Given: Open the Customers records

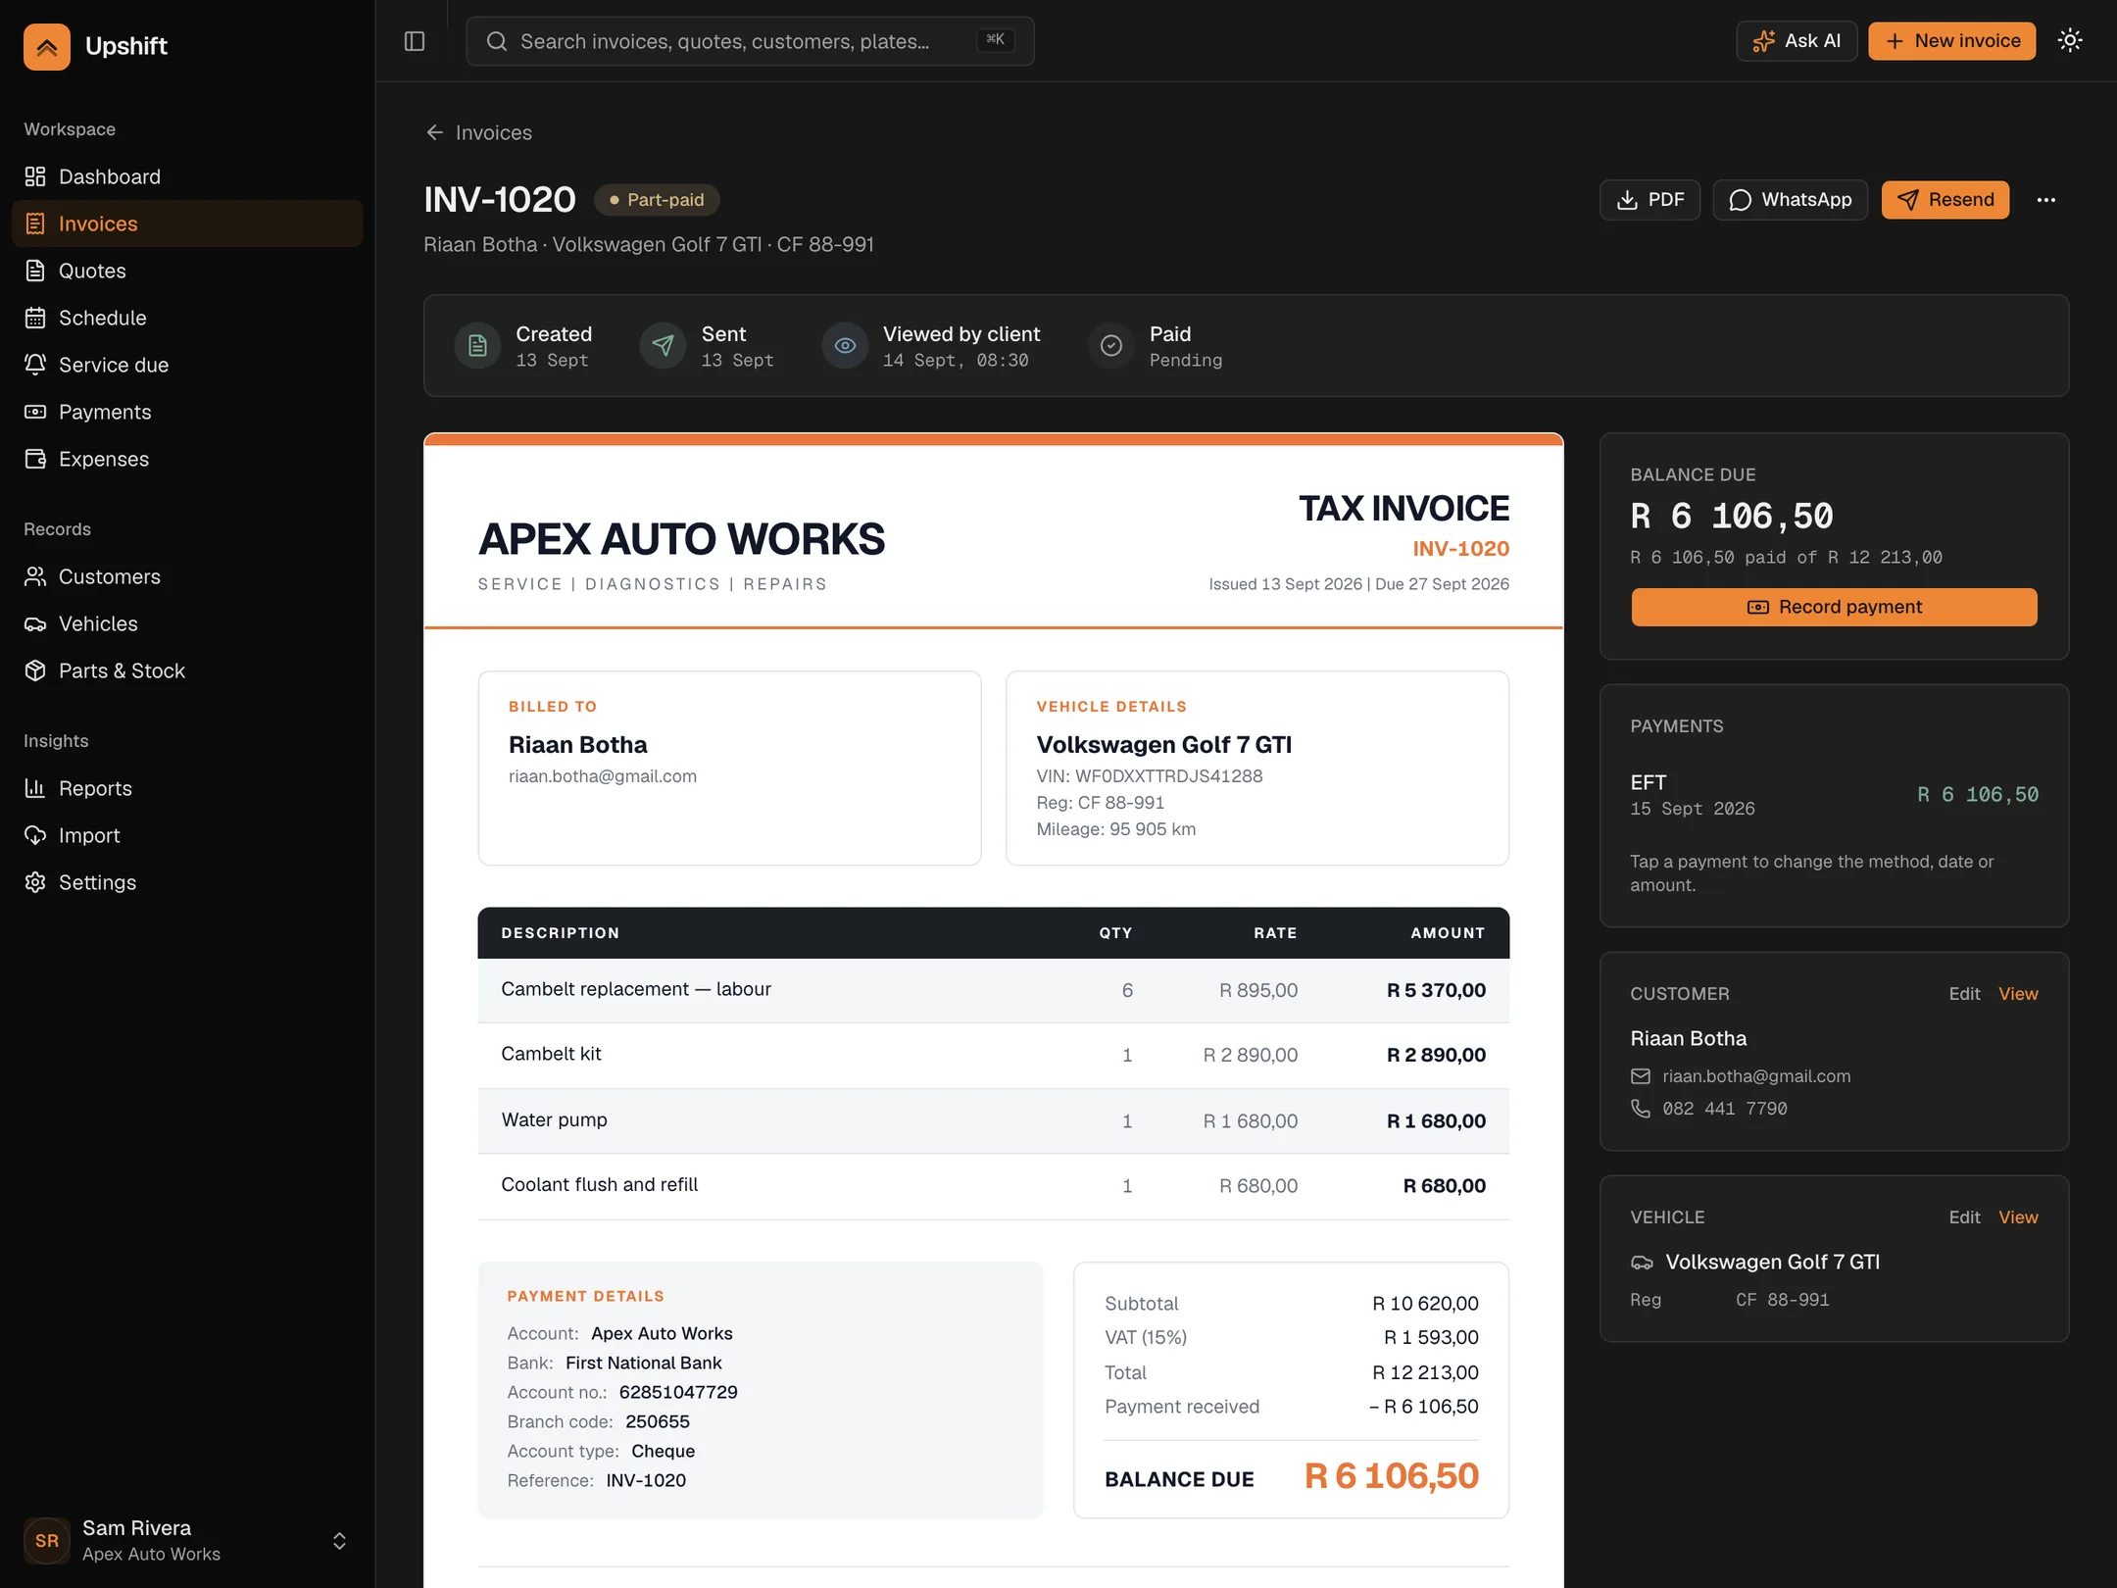Looking at the screenshot, I should [187, 576].
